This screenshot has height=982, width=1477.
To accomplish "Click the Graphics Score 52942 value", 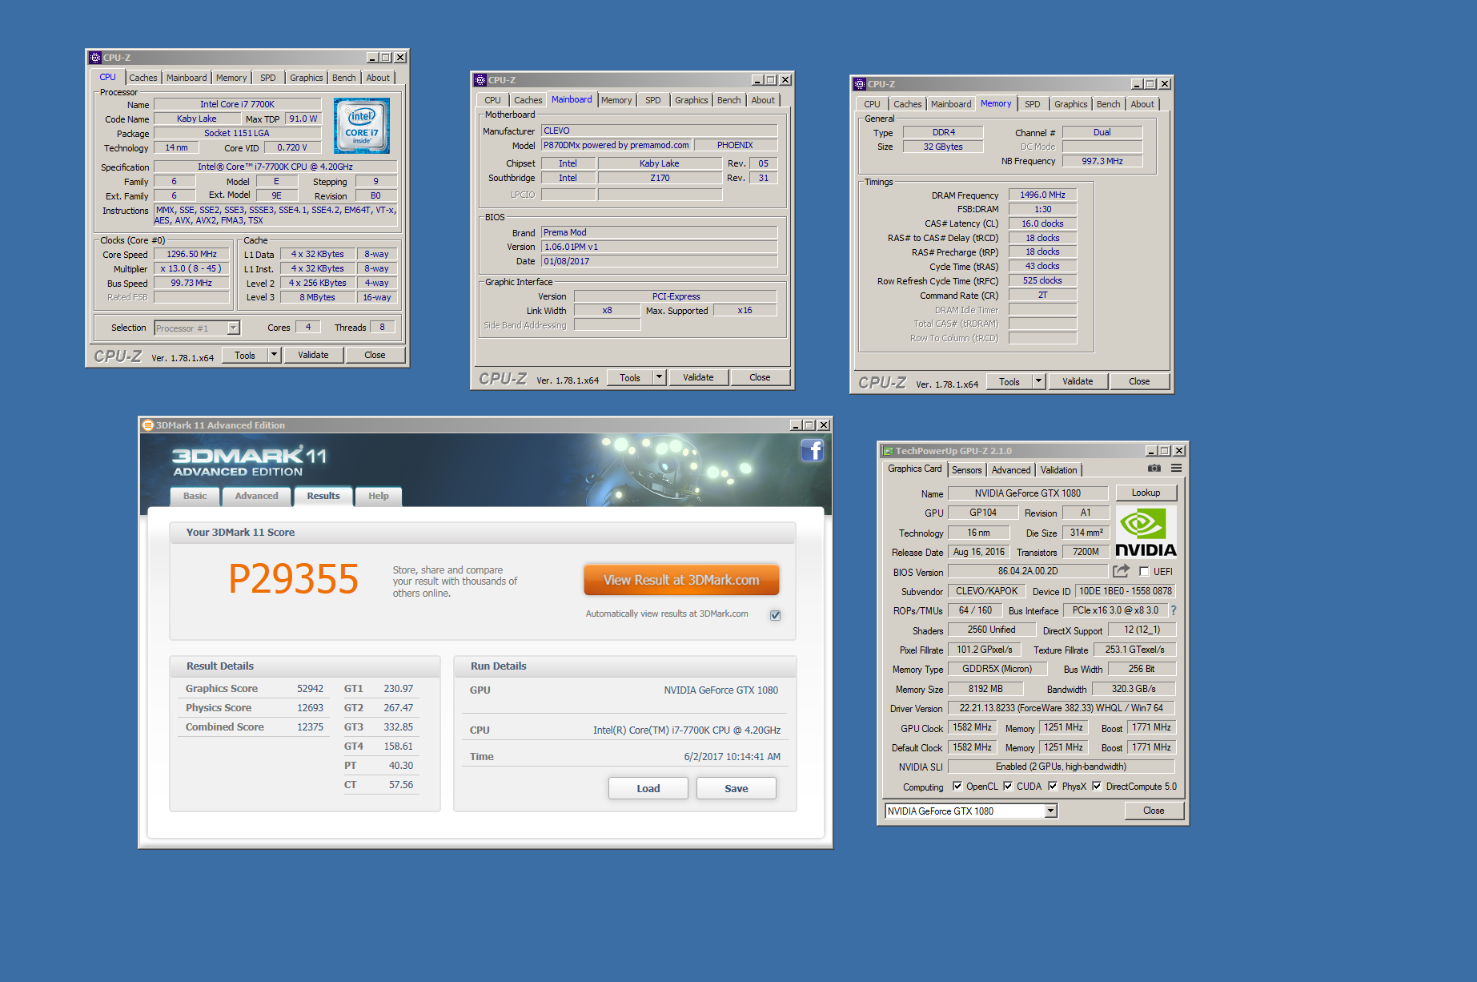I will 310,689.
